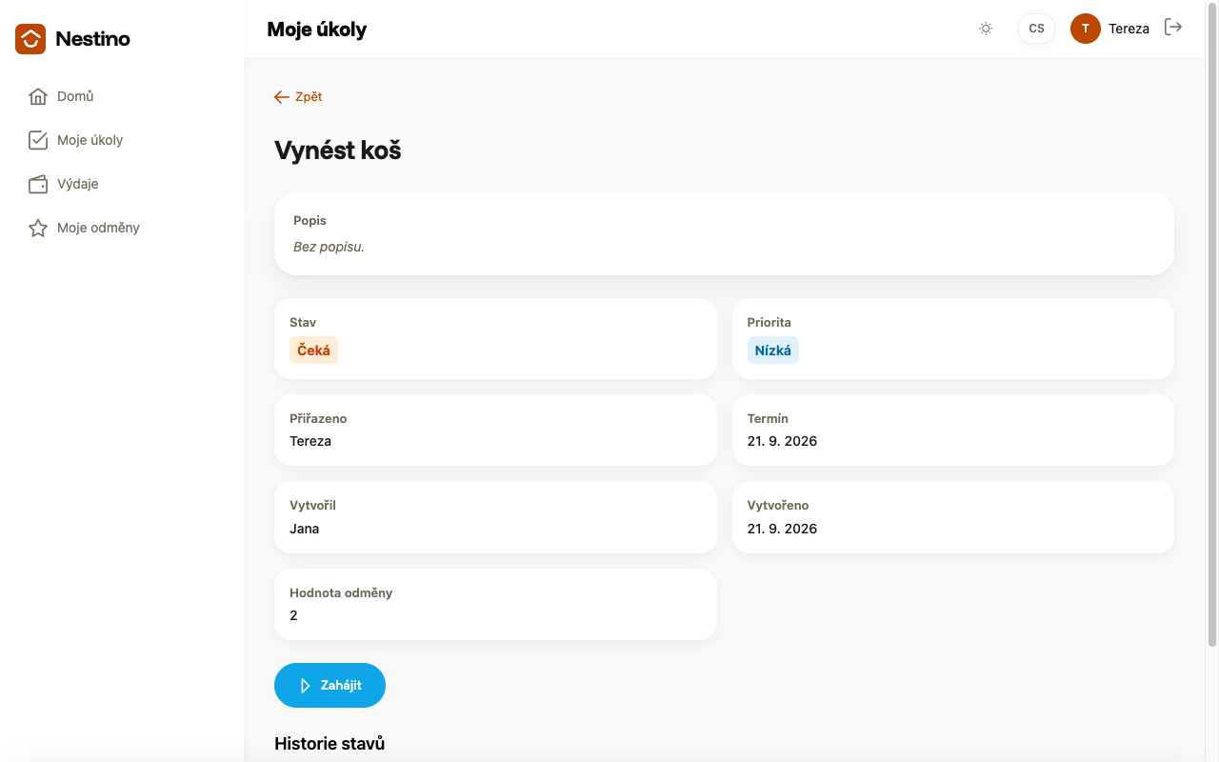Click the Nestino house logo icon

click(x=30, y=39)
